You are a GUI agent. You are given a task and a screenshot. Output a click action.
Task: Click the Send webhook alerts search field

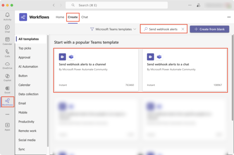tap(163, 29)
